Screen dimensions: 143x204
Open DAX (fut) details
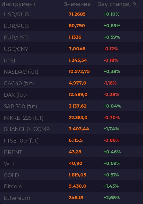[x=15, y=95]
